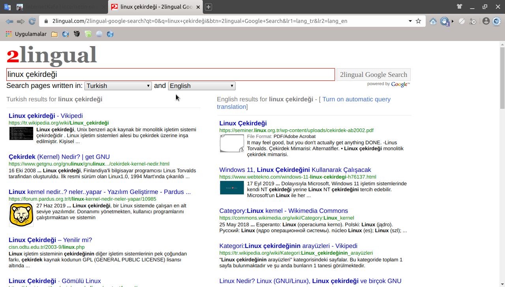The width and height of the screenshot is (505, 287).
Task: Open the pale grey sphere bookmark icon
Action: 99,34
